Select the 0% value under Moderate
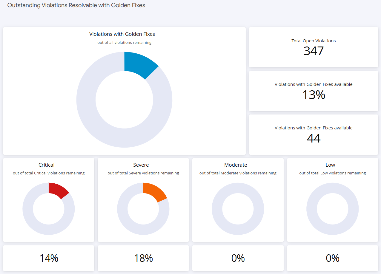The width and height of the screenshot is (381, 274). pyautogui.click(x=238, y=258)
